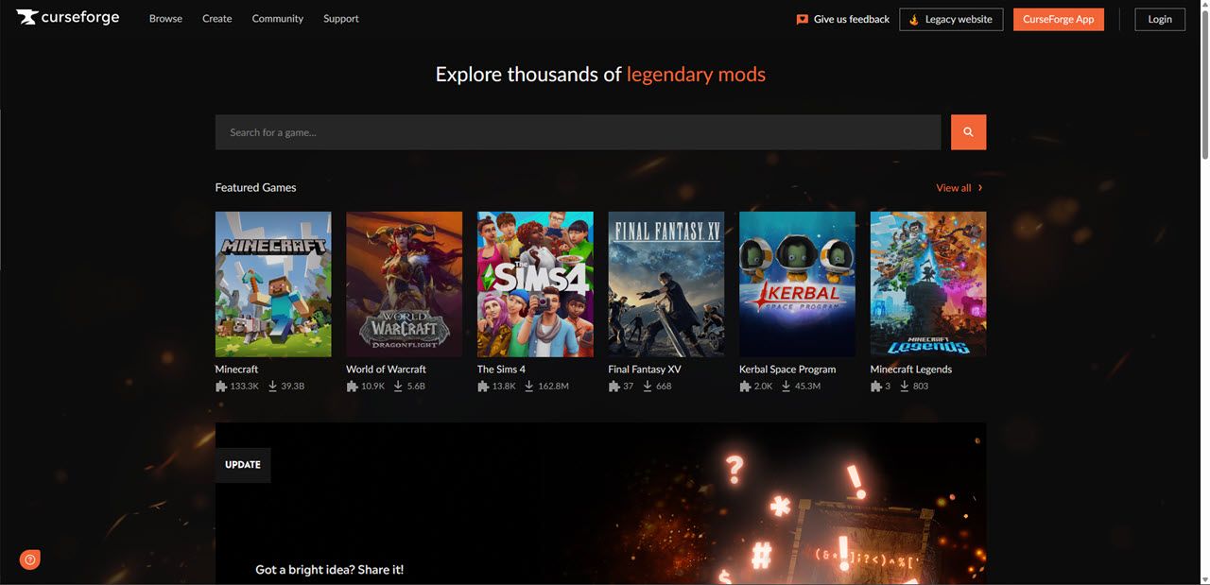This screenshot has height=585, width=1210.
Task: Click the 'Featured Games' heading
Action: pos(255,188)
